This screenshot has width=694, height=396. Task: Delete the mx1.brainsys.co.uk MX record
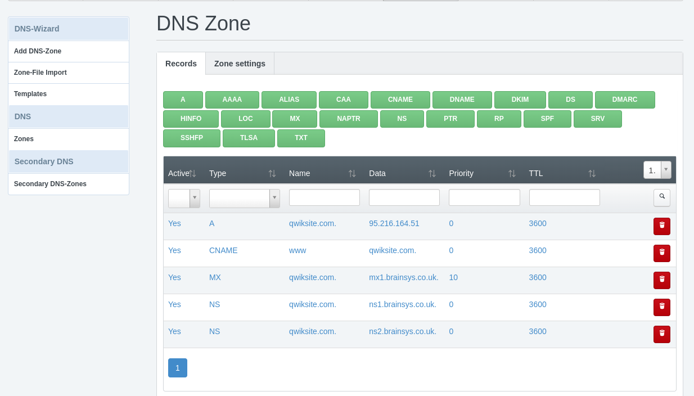(661, 280)
